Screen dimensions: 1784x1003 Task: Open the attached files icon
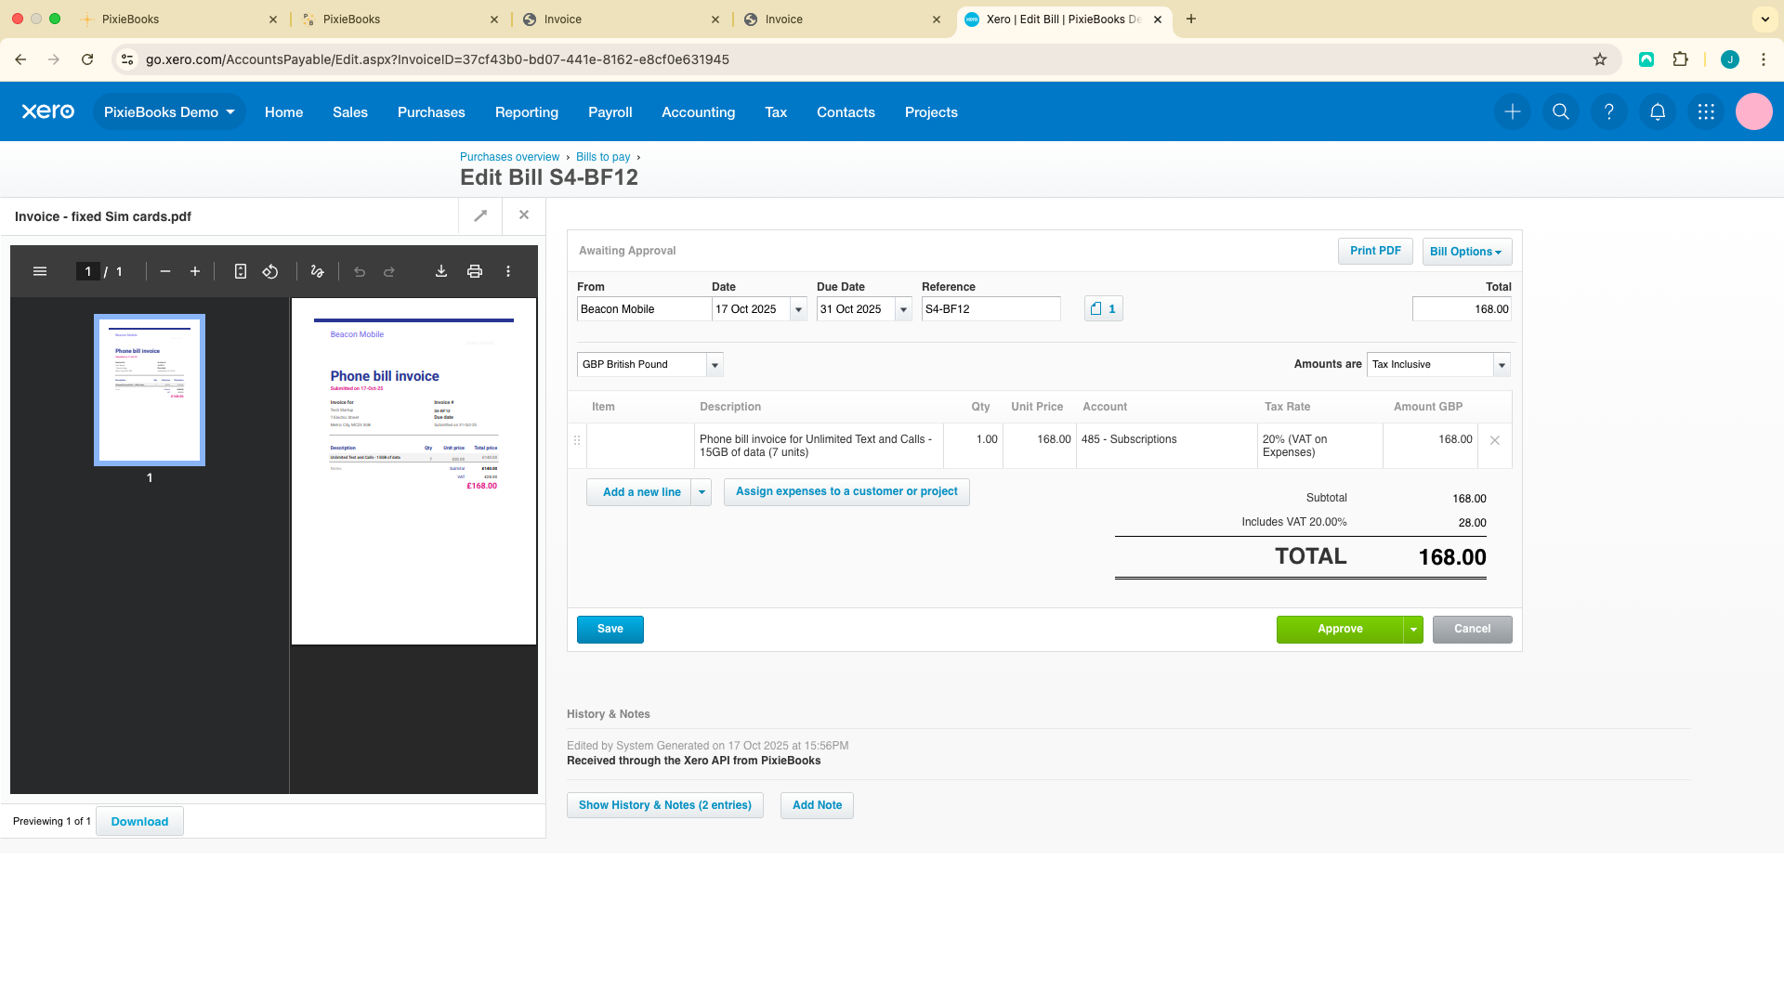(x=1103, y=309)
